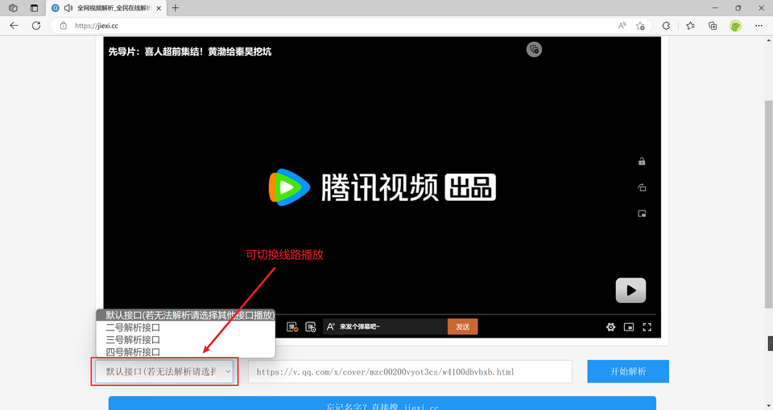Screen dimensions: 773x410
Task: Click the lock screen icon in the player
Action: (x=642, y=162)
